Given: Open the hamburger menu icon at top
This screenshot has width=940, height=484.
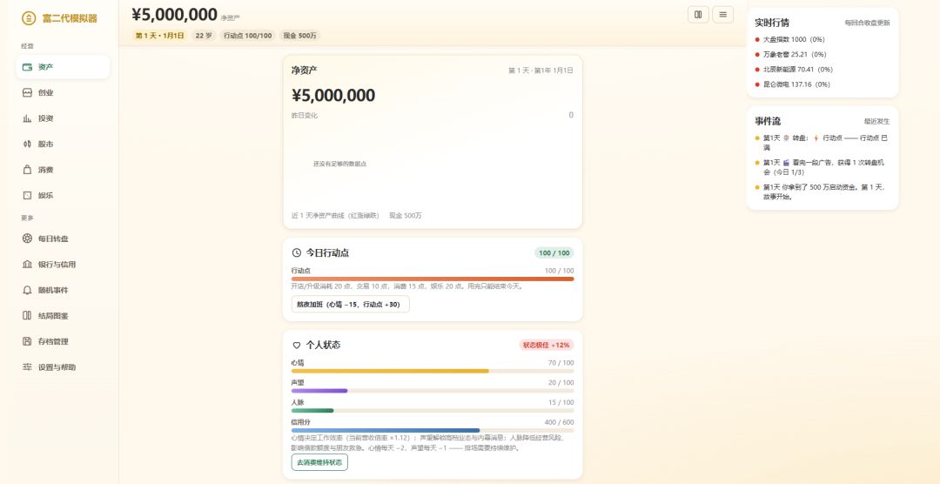Looking at the screenshot, I should click(x=723, y=15).
